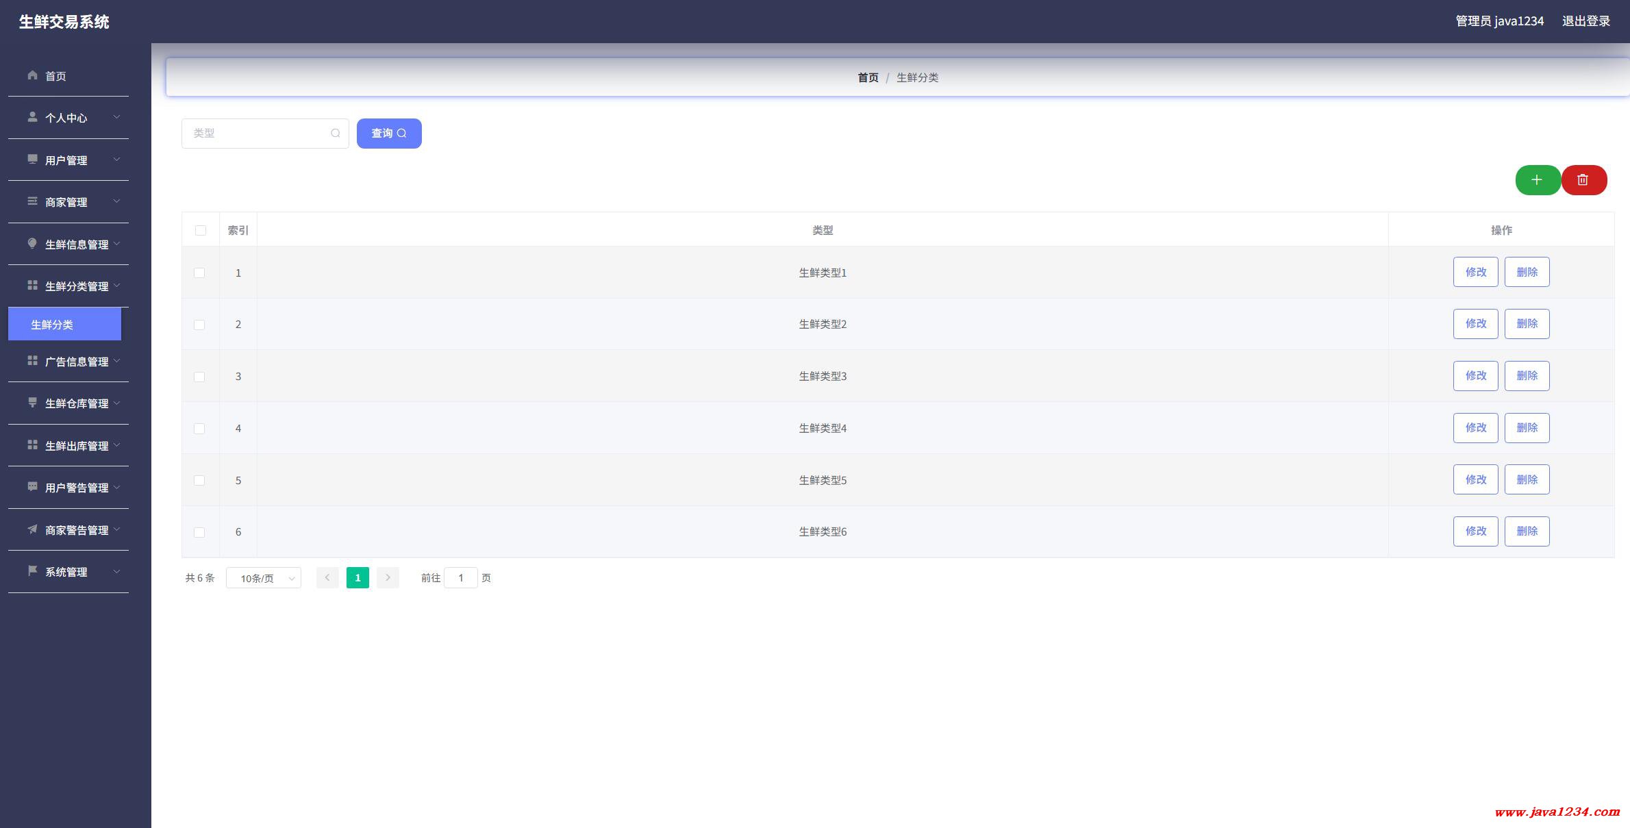Image resolution: width=1630 pixels, height=828 pixels.
Task: Click the lightbulb icon beside 生鲜信息管理
Action: (32, 244)
